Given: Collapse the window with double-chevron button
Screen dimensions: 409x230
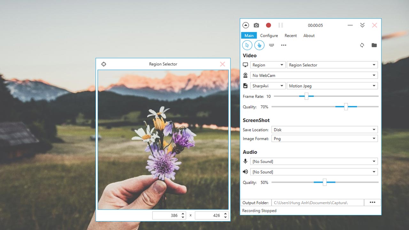Looking at the screenshot, I should 362,25.
